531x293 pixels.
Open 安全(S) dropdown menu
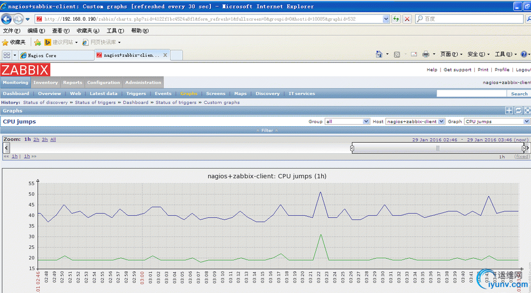(x=479, y=54)
